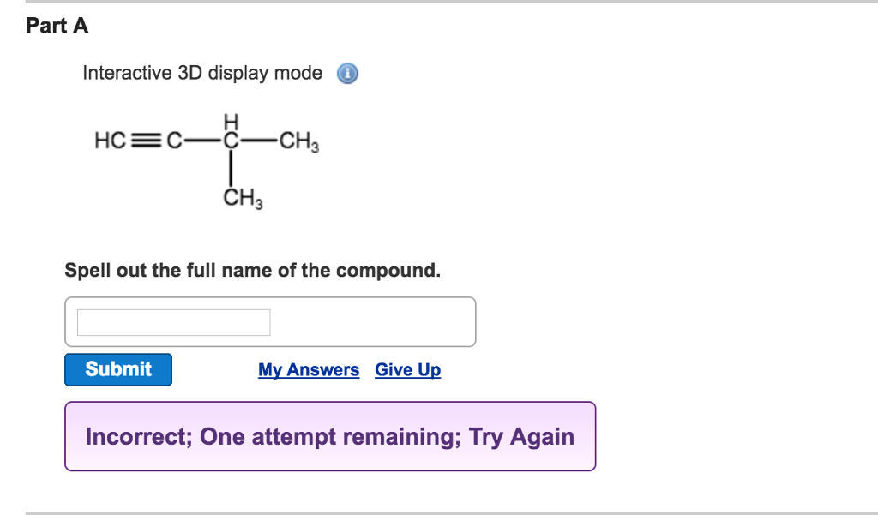Image resolution: width=878 pixels, height=515 pixels.
Task: Click inside the answer text box
Action: [x=174, y=322]
